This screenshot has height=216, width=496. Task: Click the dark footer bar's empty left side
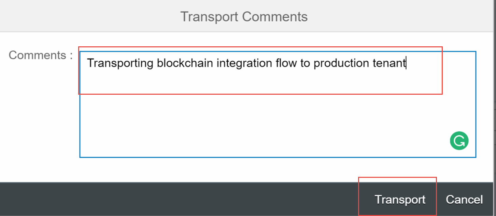137,200
